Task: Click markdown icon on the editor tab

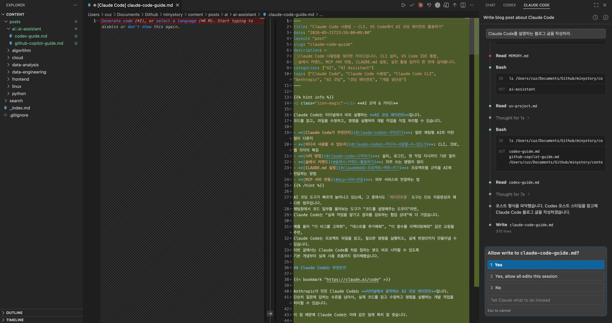Action: tap(89, 5)
